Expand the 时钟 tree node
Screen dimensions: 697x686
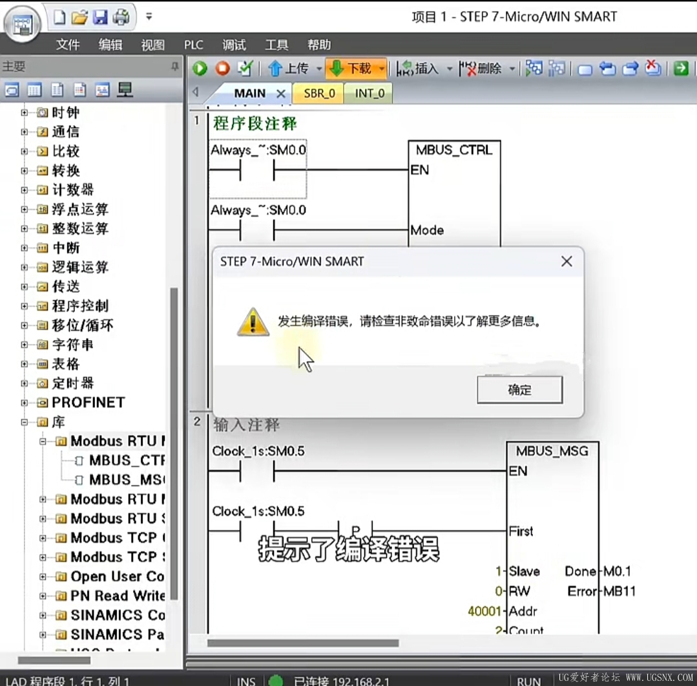(25, 113)
